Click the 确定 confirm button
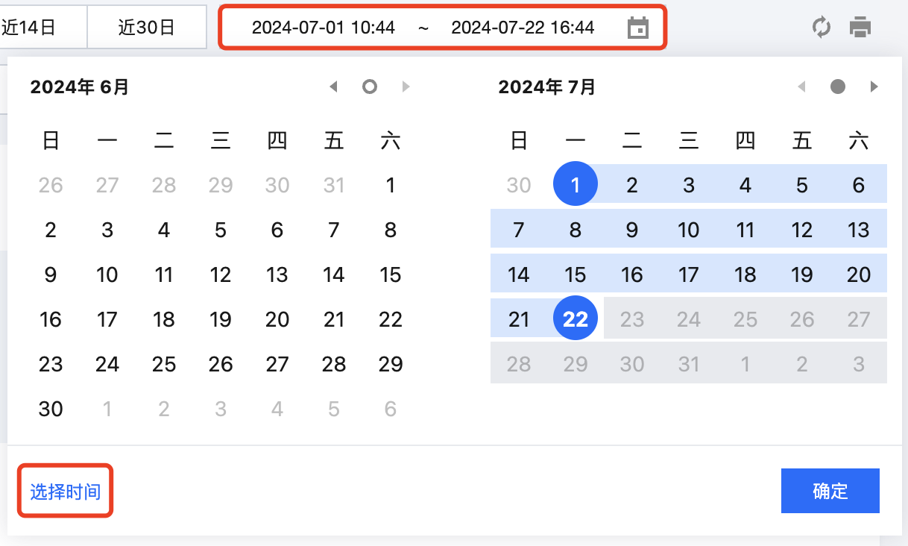908x546 pixels. (x=830, y=491)
